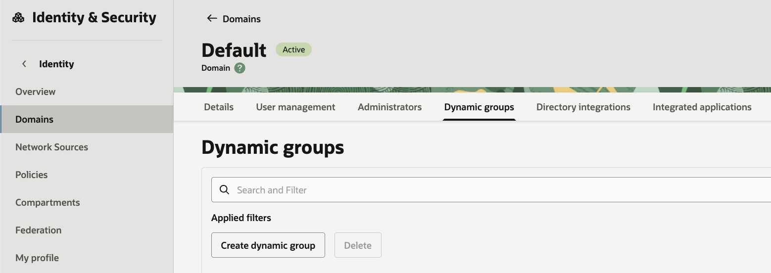
Task: Go to Network Sources
Action: [51, 147]
